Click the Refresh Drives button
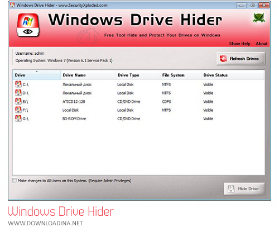279x227 pixels. pos(241,59)
